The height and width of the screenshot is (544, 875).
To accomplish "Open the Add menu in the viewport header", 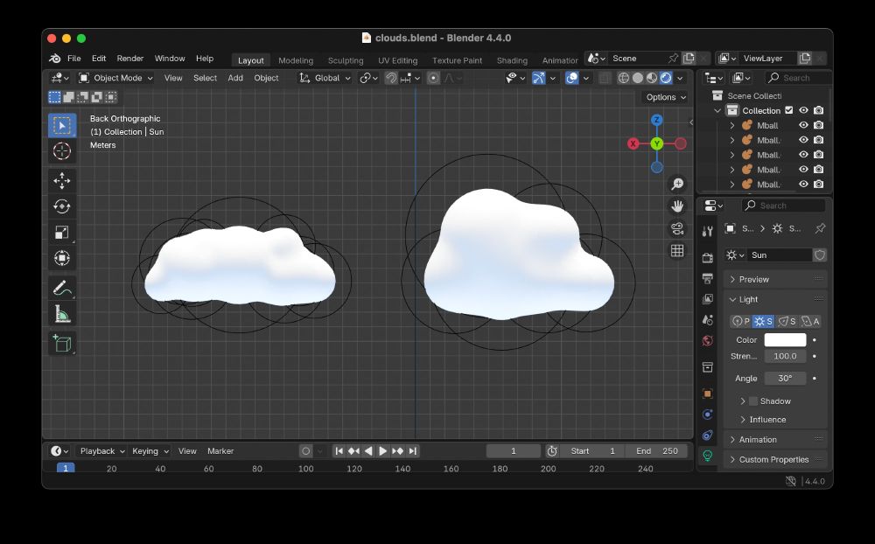I will click(x=234, y=78).
